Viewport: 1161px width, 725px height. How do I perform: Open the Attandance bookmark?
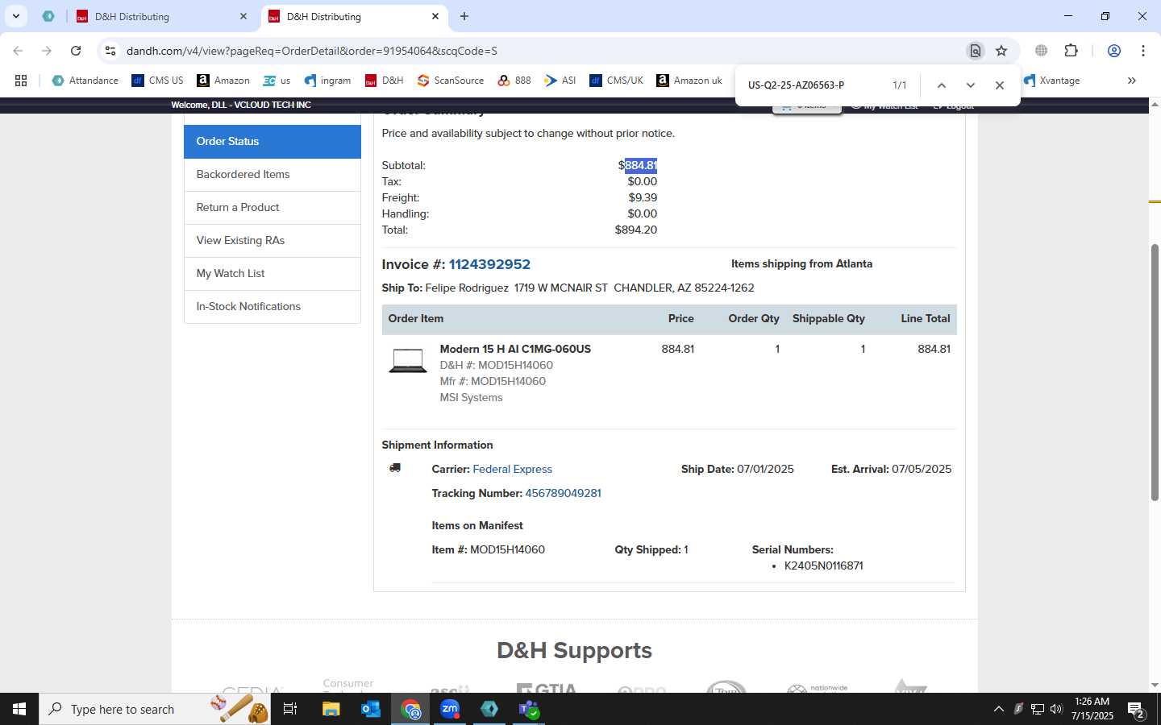pos(85,81)
